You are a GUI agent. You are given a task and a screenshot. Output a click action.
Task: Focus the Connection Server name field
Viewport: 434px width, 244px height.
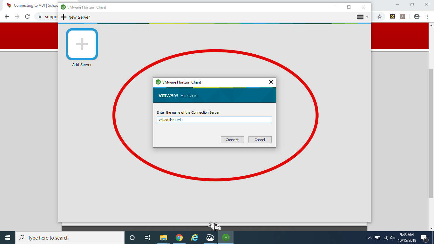click(214, 120)
